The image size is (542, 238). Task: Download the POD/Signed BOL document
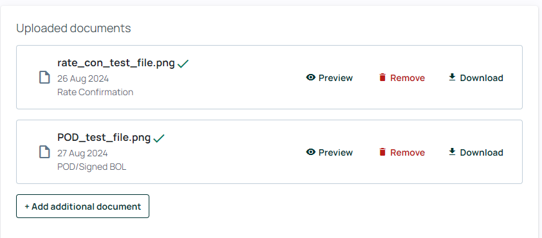[x=476, y=152]
